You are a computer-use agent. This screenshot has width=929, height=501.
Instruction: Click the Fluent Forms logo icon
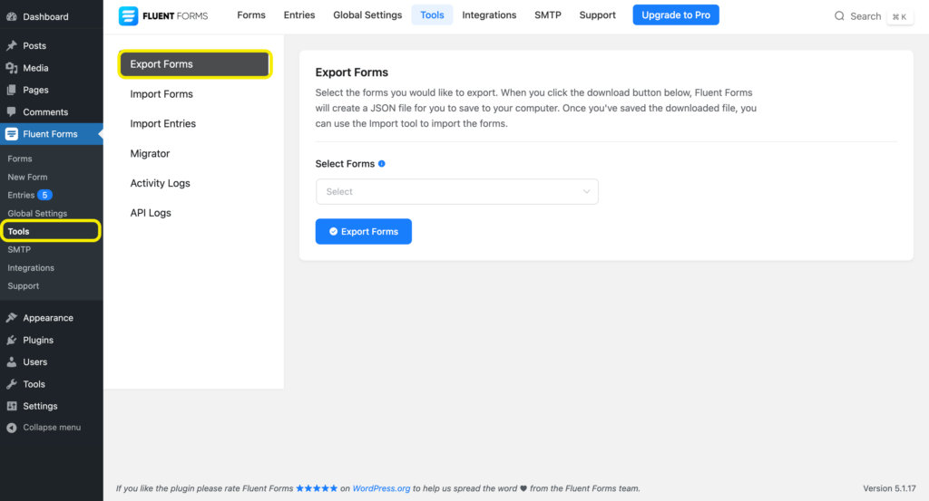coord(129,15)
